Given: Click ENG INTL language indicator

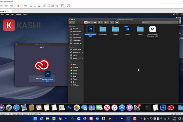Looking at the screenshot, I should pyautogui.click(x=174, y=119).
